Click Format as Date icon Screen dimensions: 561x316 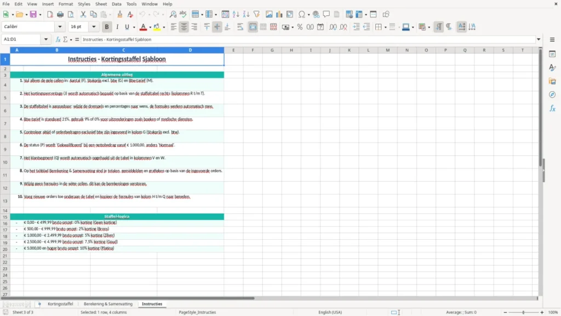[320, 27]
